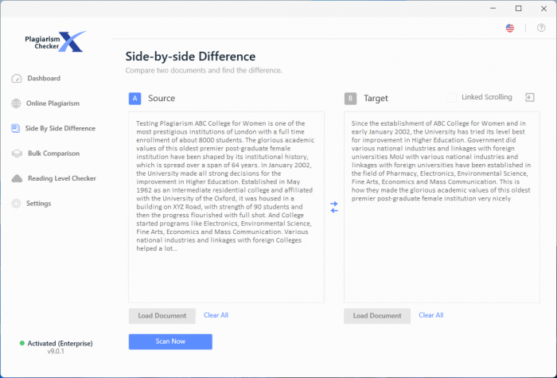Go to Online Plagiarism
The height and width of the screenshot is (378, 557).
click(53, 103)
